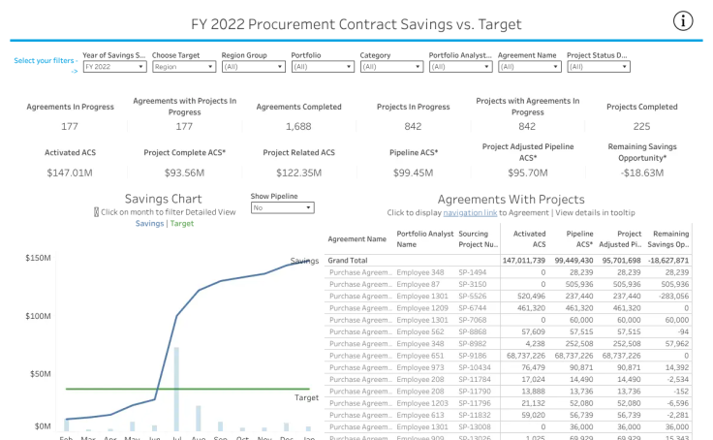
Task: Select the Grand Total row
Action: (509, 261)
